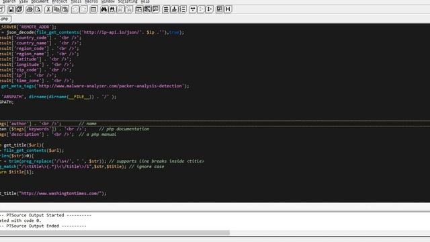Image resolution: width=430 pixels, height=242 pixels.
Task: Click the 'latitude' code line
Action: point(36,59)
